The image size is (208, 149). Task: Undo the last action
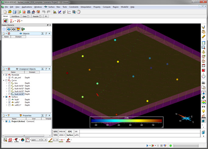pos(44,12)
